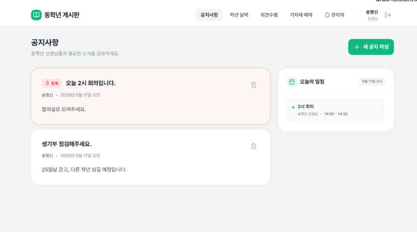The image size is (417, 232).
Task: Click the pin icon in 필독 badge
Action: coord(47,83)
